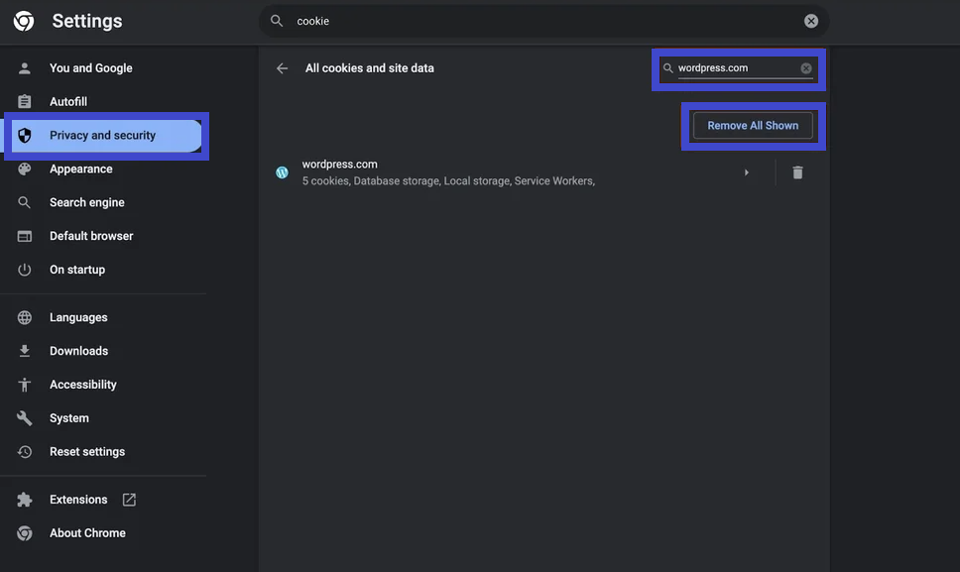The image size is (960, 572).
Task: Go back from All cookies and site data
Action: pyautogui.click(x=283, y=68)
